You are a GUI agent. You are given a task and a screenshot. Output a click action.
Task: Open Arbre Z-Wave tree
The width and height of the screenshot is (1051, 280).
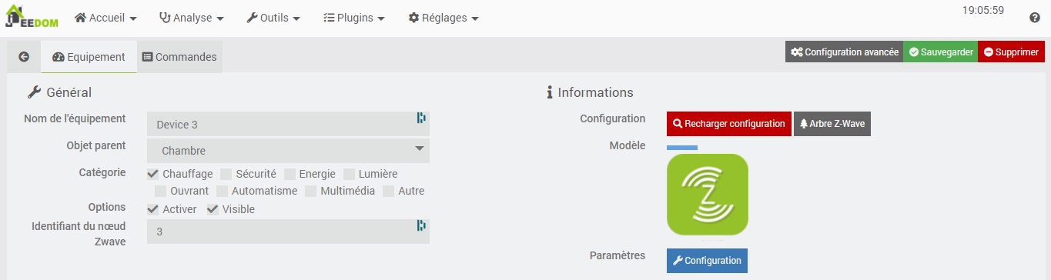(x=832, y=124)
